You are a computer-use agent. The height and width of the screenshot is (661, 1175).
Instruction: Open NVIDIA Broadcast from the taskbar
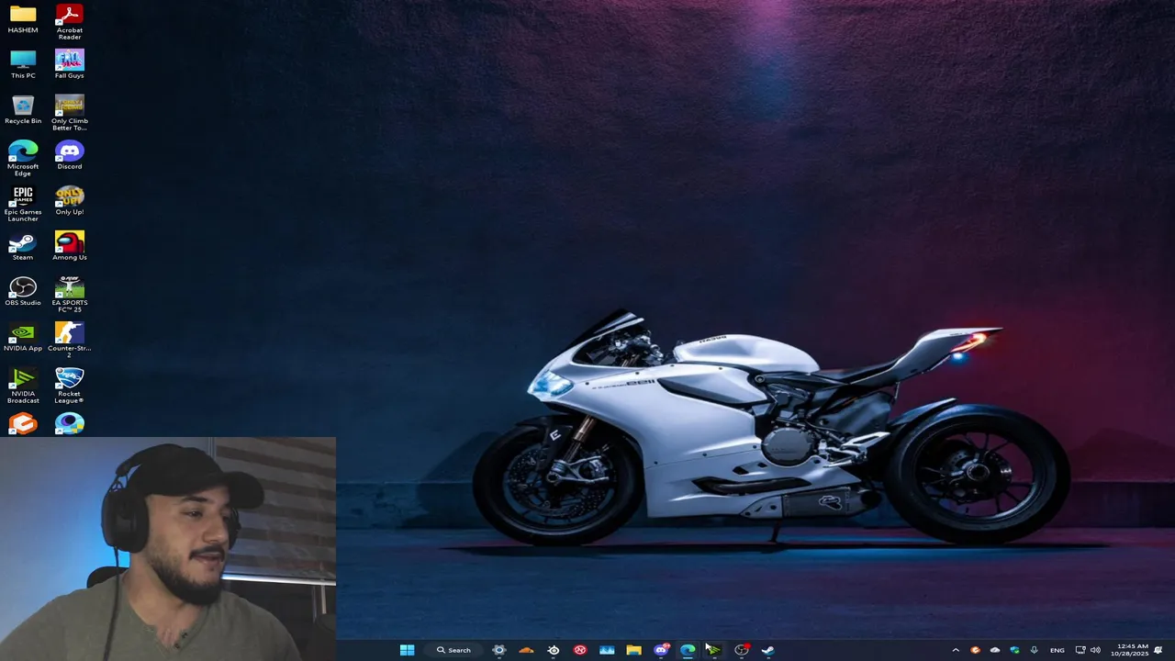tap(713, 650)
